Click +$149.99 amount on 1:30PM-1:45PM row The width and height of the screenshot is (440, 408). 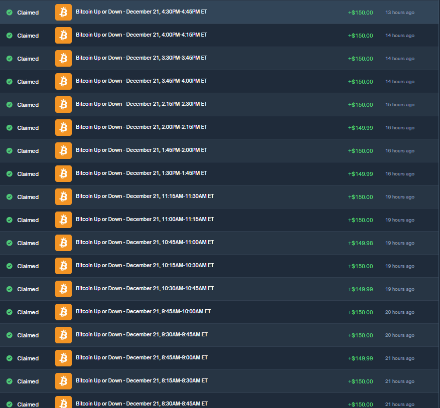tap(361, 174)
